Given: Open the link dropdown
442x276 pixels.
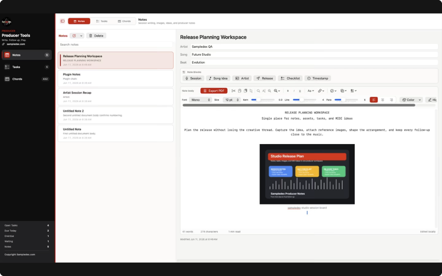Looking at the screenshot, I should click(321, 91).
